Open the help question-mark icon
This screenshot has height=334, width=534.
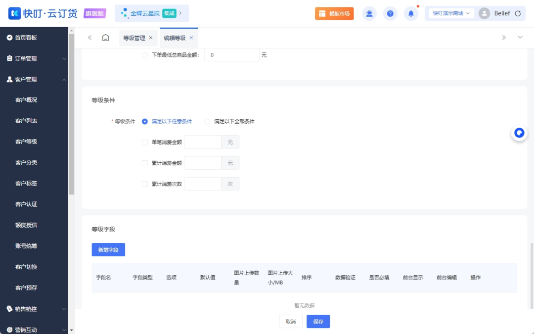point(390,13)
